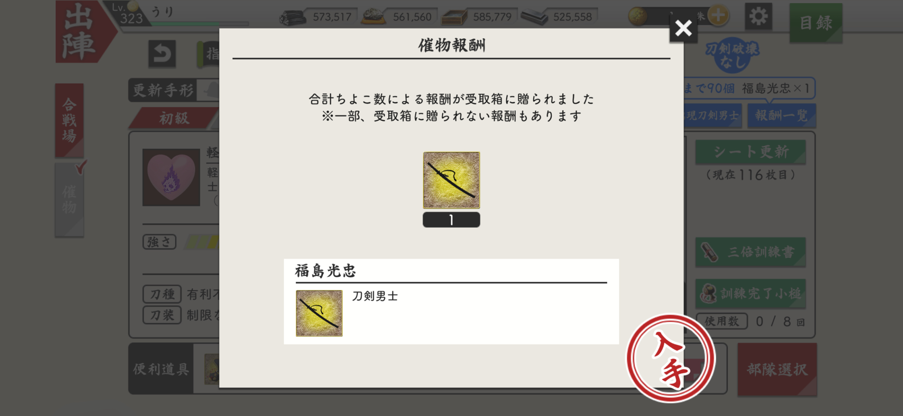Click the charcoal resource icon
903x416 pixels.
tap(293, 18)
